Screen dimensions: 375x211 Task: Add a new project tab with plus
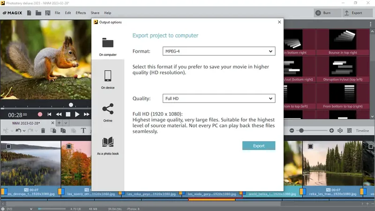coord(59,123)
